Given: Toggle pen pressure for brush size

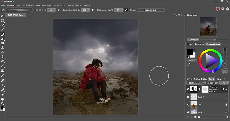Looking at the screenshot, I should [59, 10].
